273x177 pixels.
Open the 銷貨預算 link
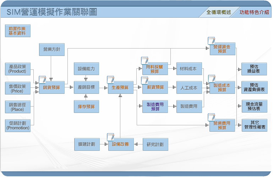coord(52,87)
